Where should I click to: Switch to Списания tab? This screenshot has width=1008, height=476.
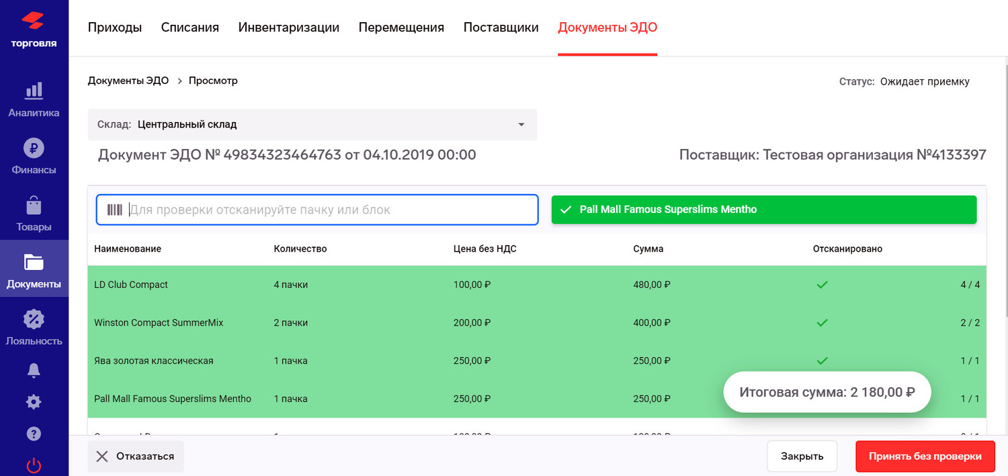click(190, 28)
